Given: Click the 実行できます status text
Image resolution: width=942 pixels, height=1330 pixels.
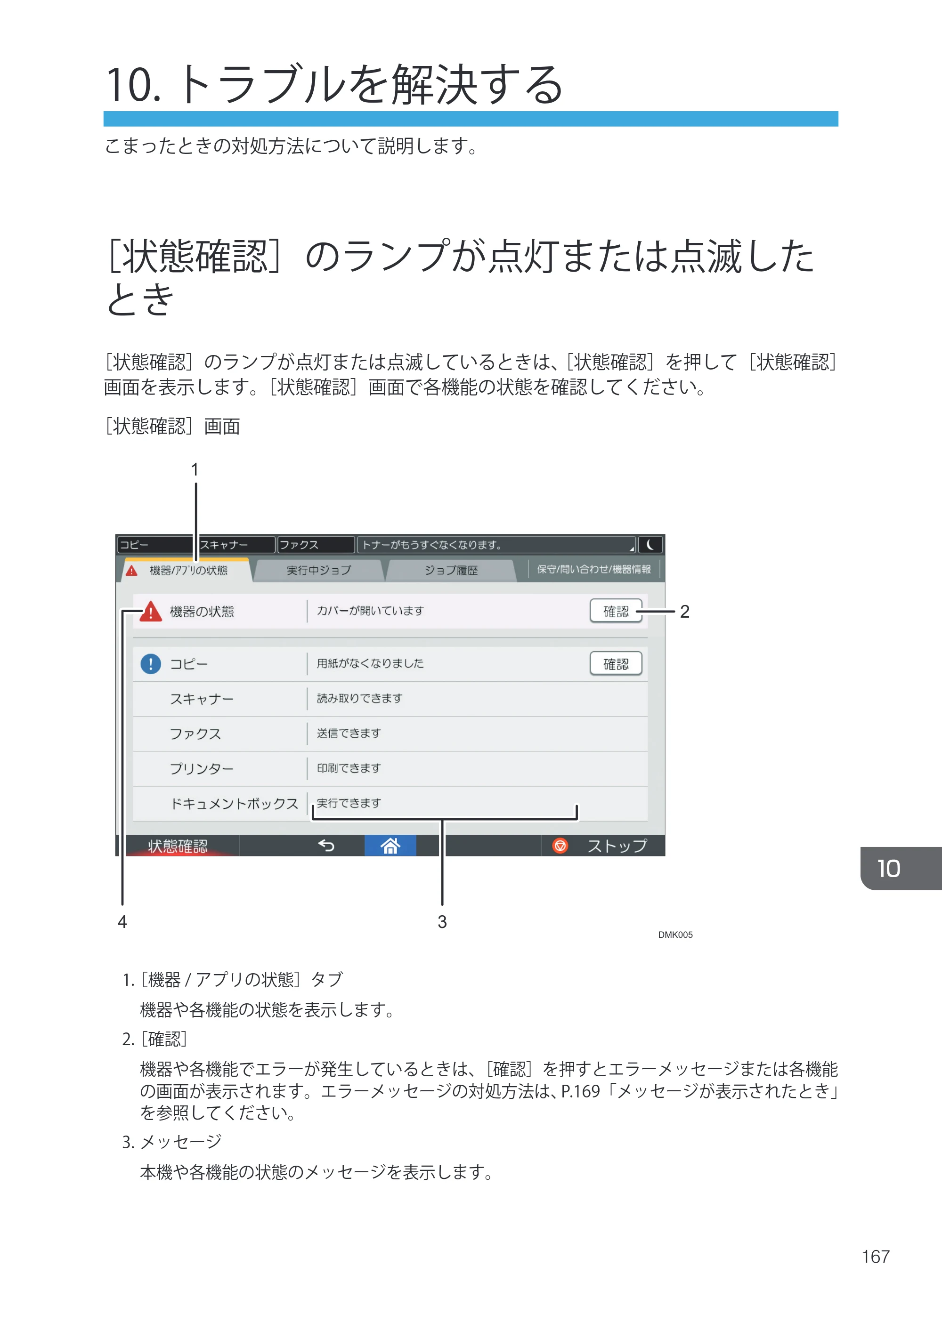Looking at the screenshot, I should coord(349,802).
